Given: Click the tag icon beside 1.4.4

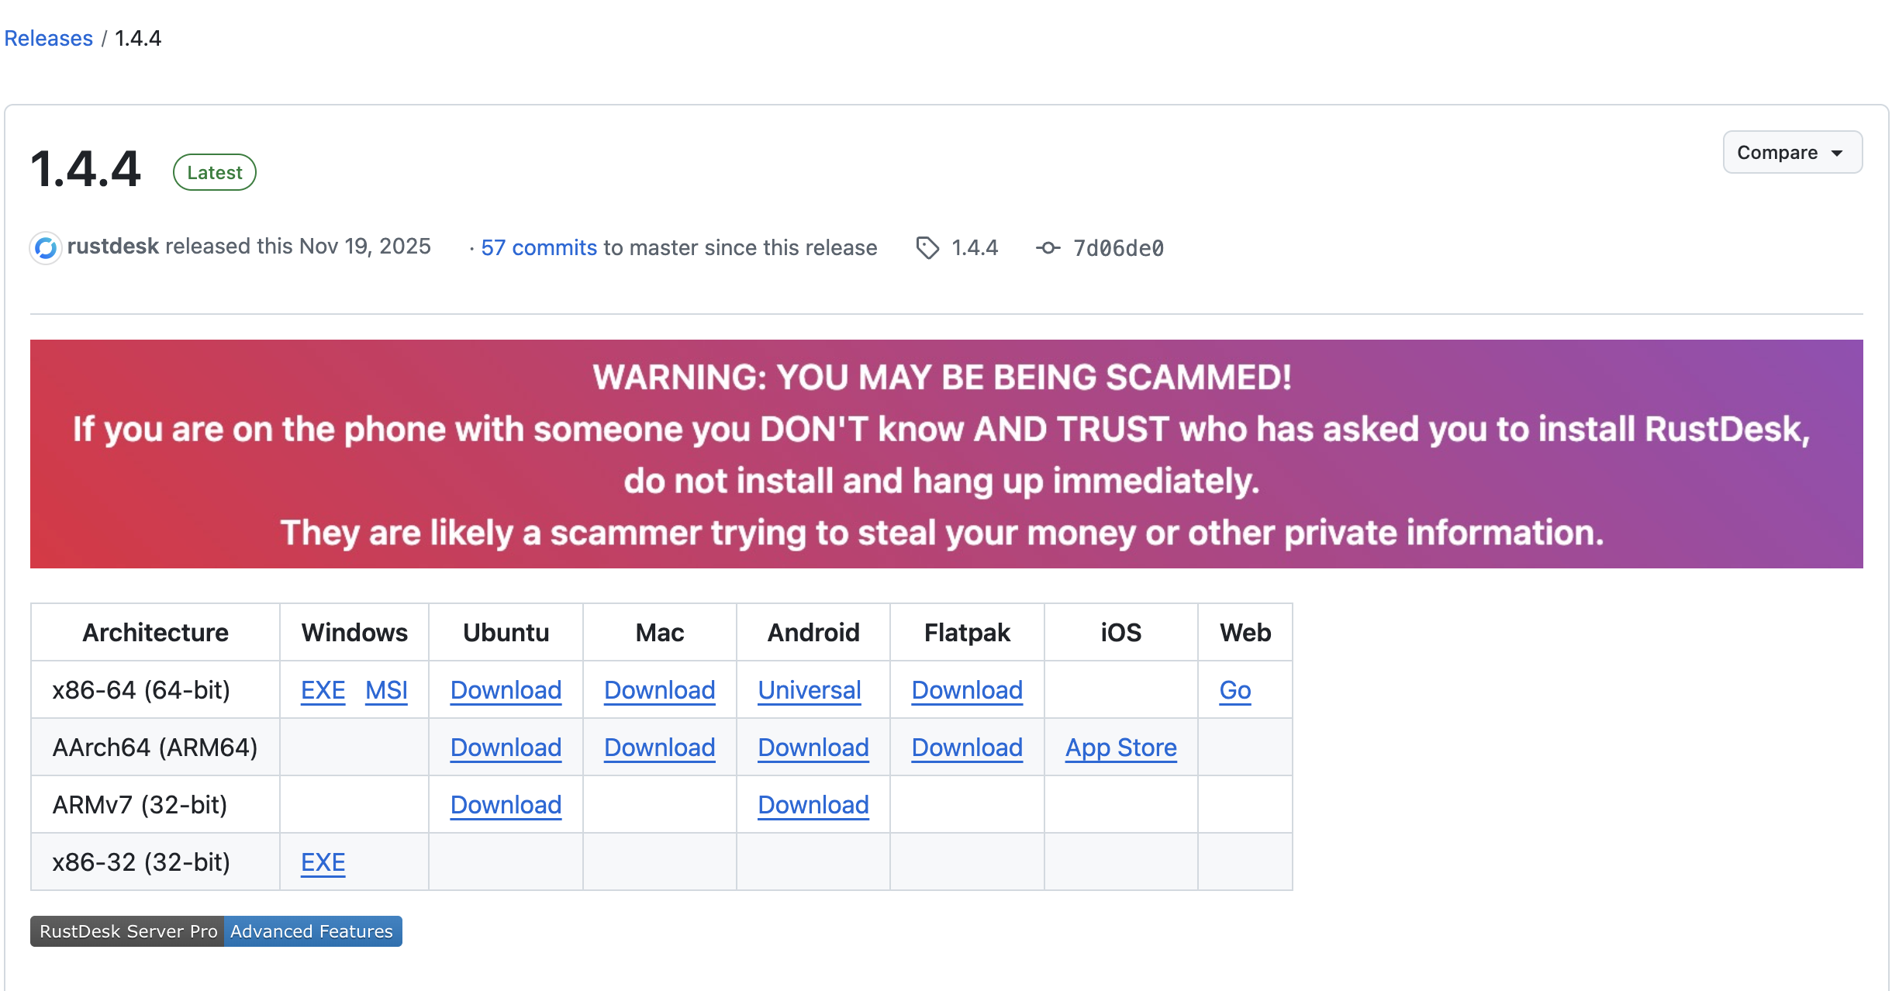Looking at the screenshot, I should pos(927,248).
